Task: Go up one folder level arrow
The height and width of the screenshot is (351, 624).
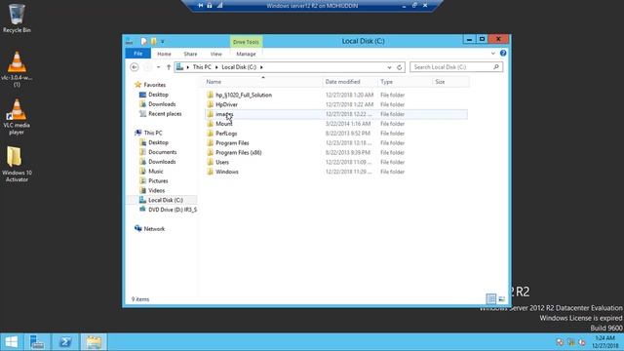Action: (169, 67)
